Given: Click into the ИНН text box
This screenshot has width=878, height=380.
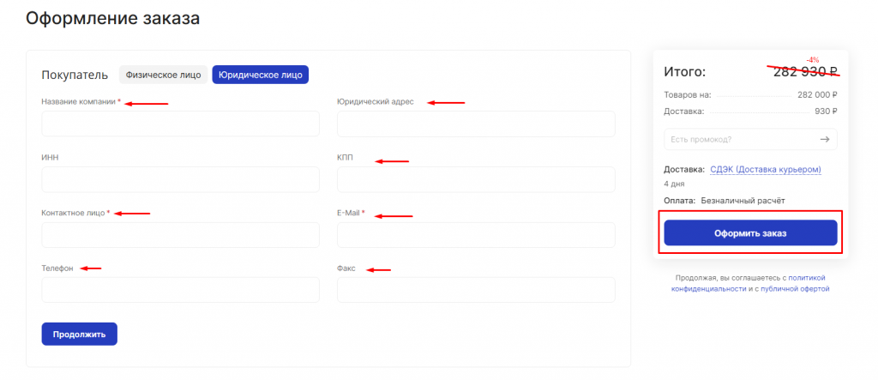Looking at the screenshot, I should [x=180, y=179].
